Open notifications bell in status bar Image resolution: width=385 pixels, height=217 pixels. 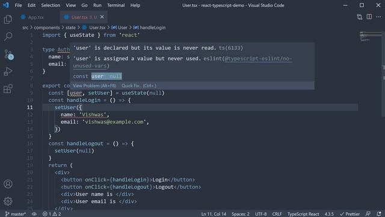click(x=379, y=214)
